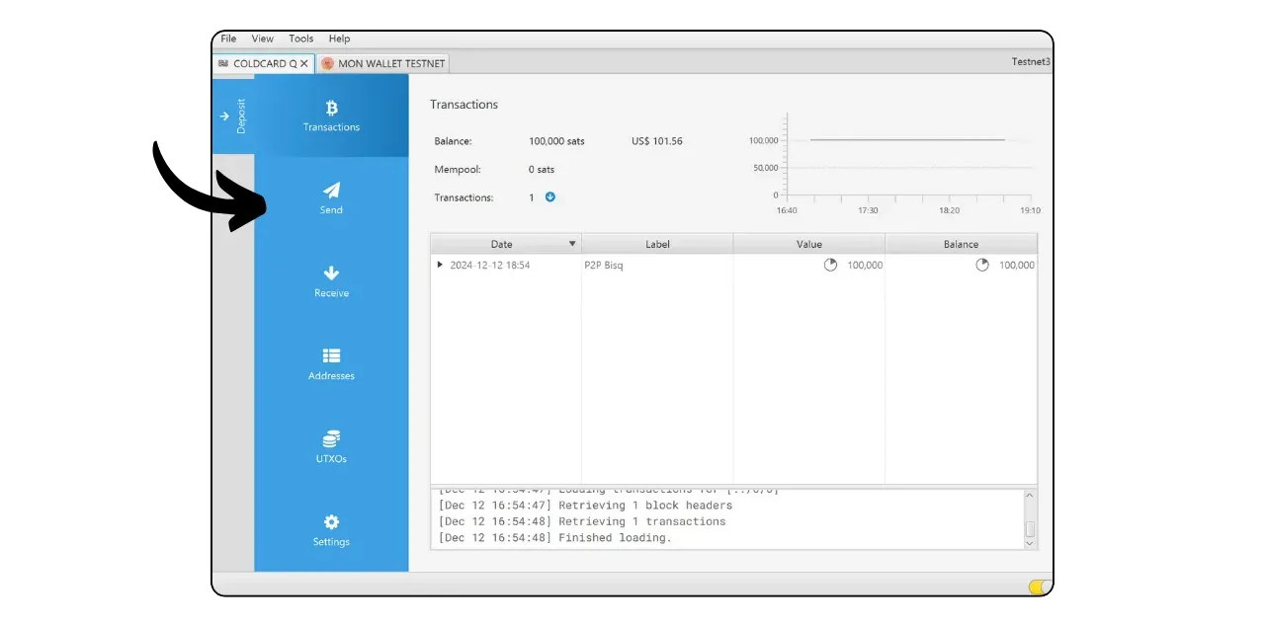Open the Tools menu
This screenshot has width=1265, height=627.
pyautogui.click(x=301, y=39)
